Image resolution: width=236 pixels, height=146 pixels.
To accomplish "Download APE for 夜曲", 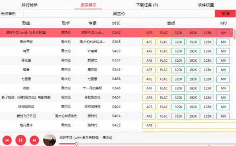I will pos(149,88).
